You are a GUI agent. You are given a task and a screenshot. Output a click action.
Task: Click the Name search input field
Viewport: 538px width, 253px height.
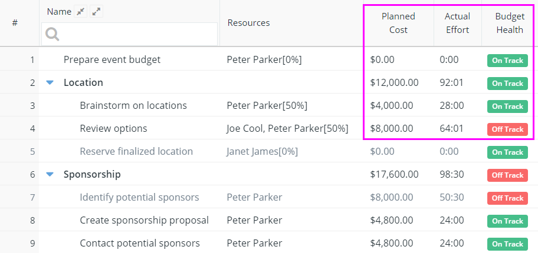(x=129, y=34)
